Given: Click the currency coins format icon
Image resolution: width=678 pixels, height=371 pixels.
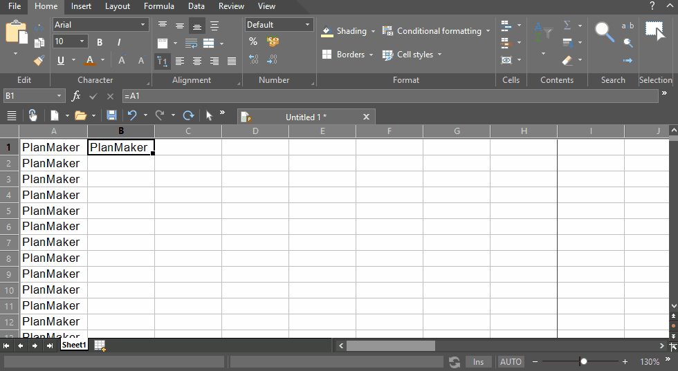Looking at the screenshot, I should (x=273, y=42).
